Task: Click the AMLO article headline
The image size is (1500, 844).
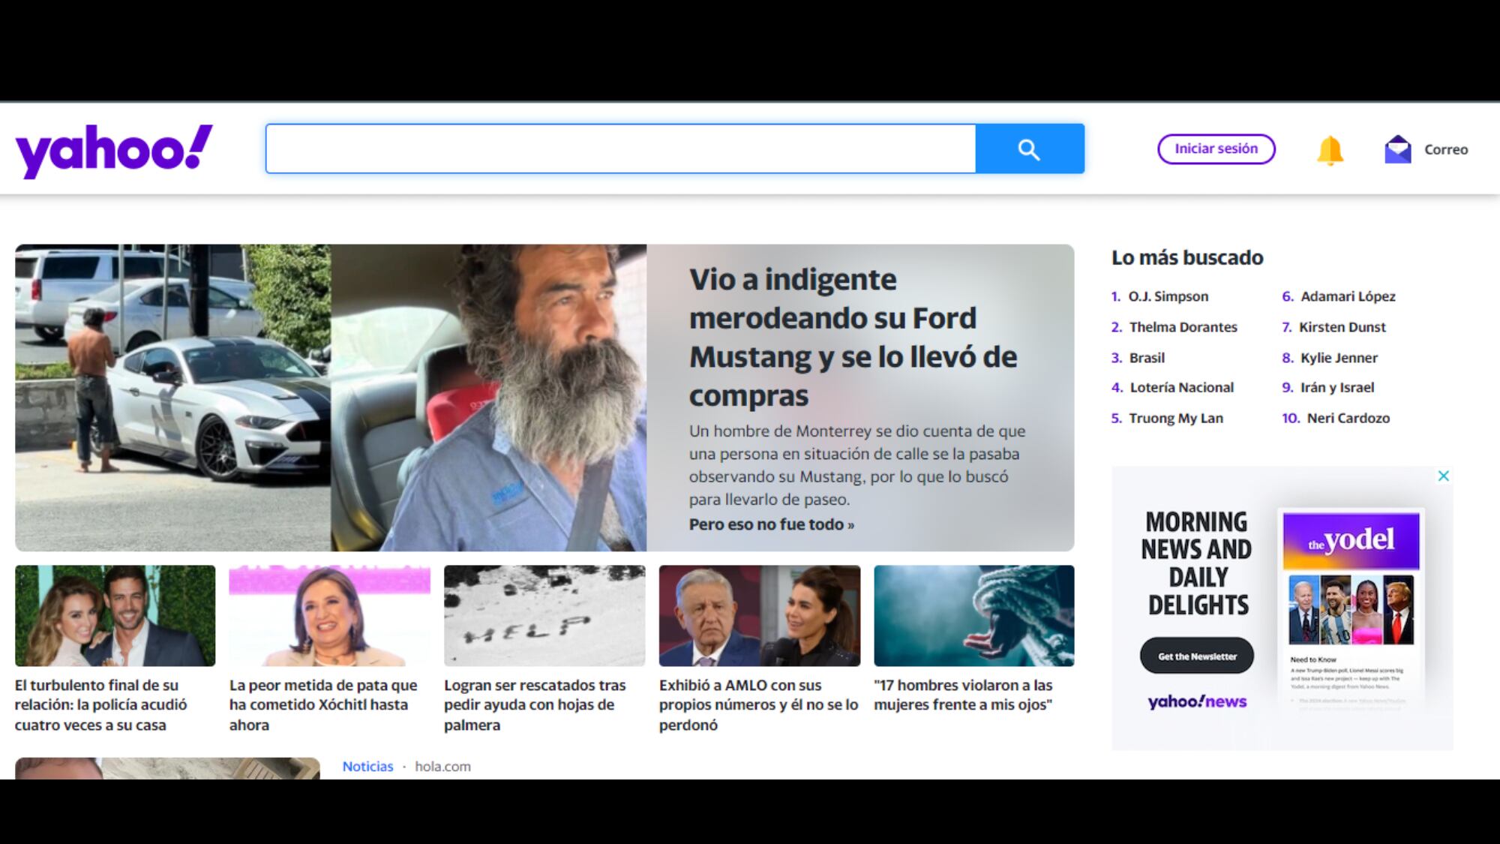Action: [x=756, y=704]
